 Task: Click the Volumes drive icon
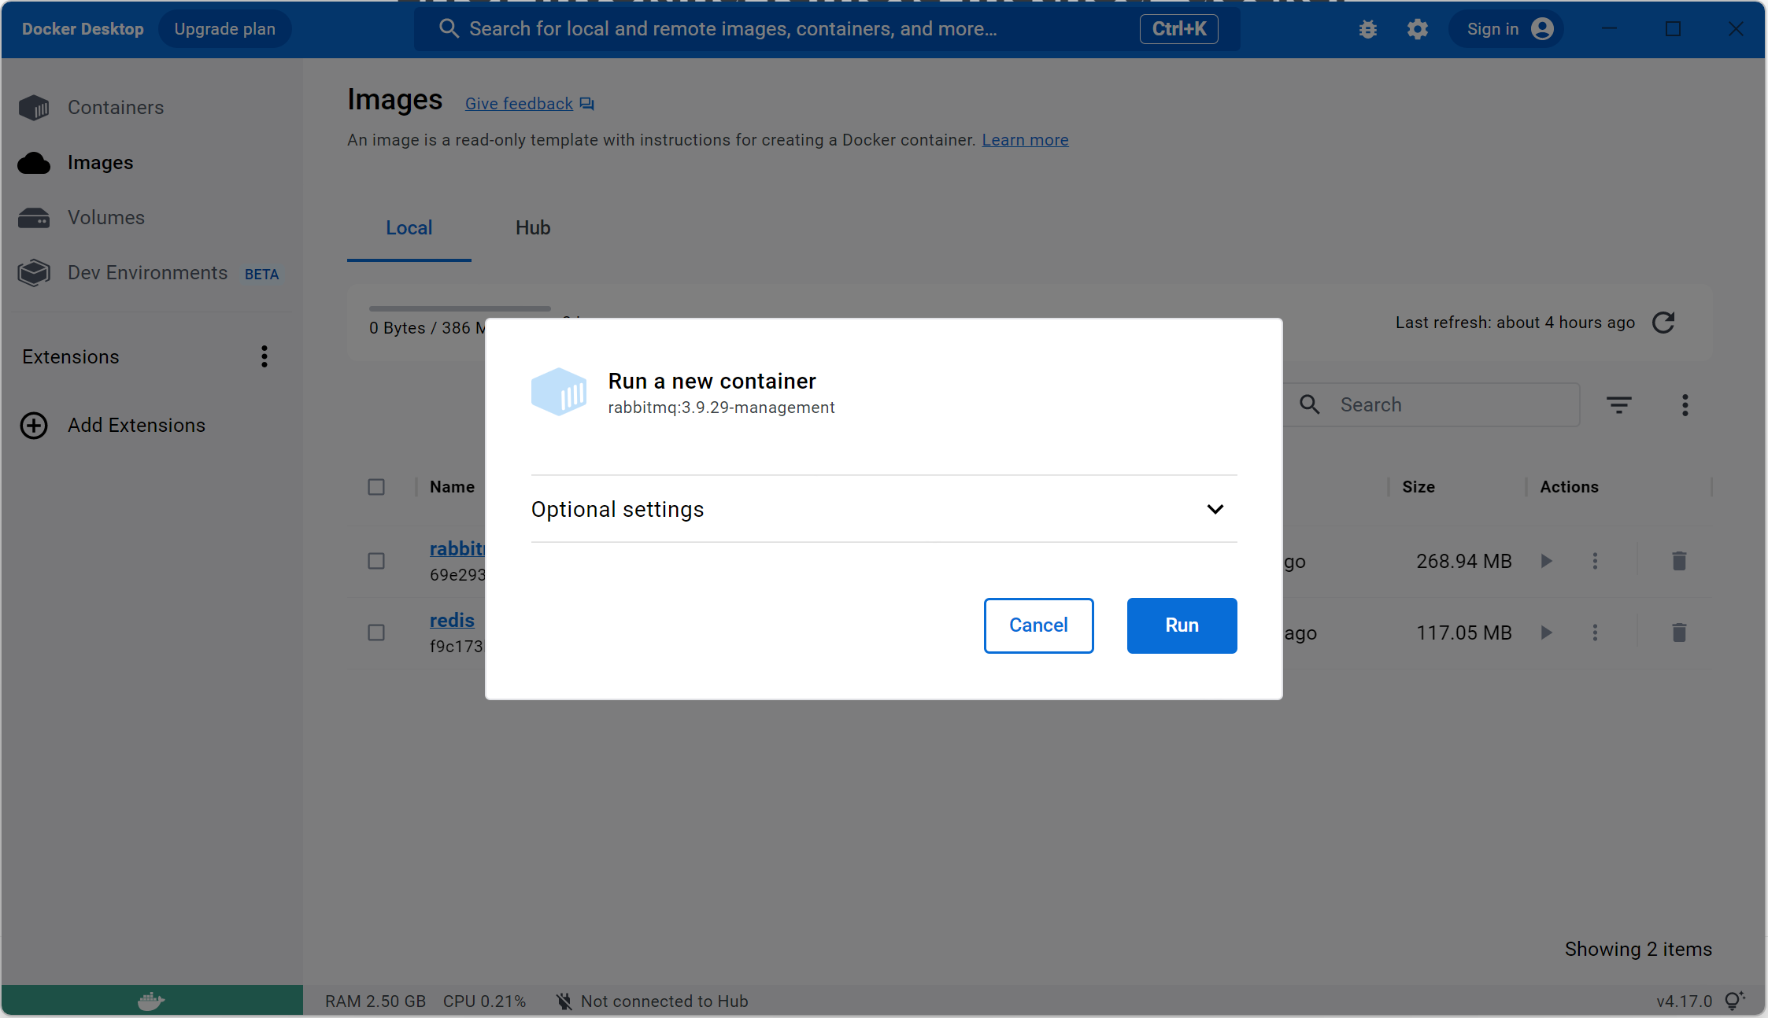tap(34, 218)
